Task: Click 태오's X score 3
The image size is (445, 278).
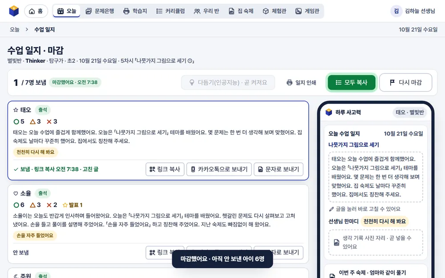Action: tap(52, 121)
